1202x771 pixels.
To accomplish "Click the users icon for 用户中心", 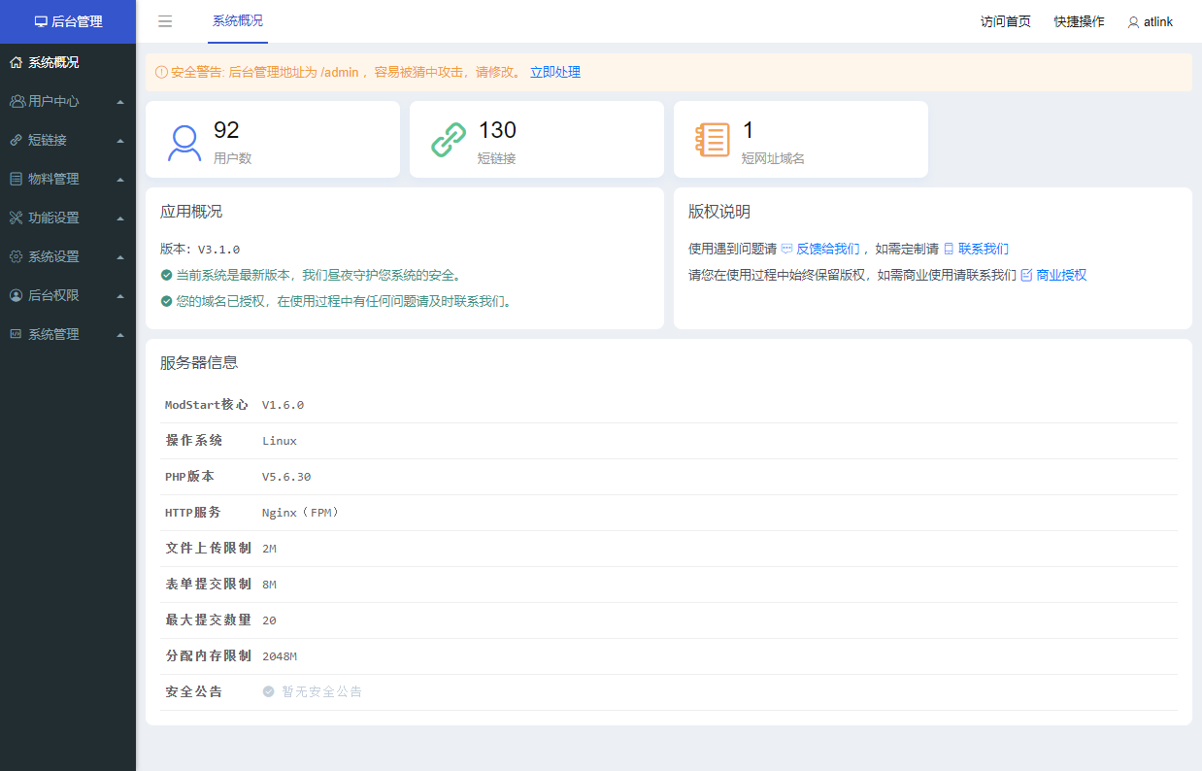I will coord(17,101).
